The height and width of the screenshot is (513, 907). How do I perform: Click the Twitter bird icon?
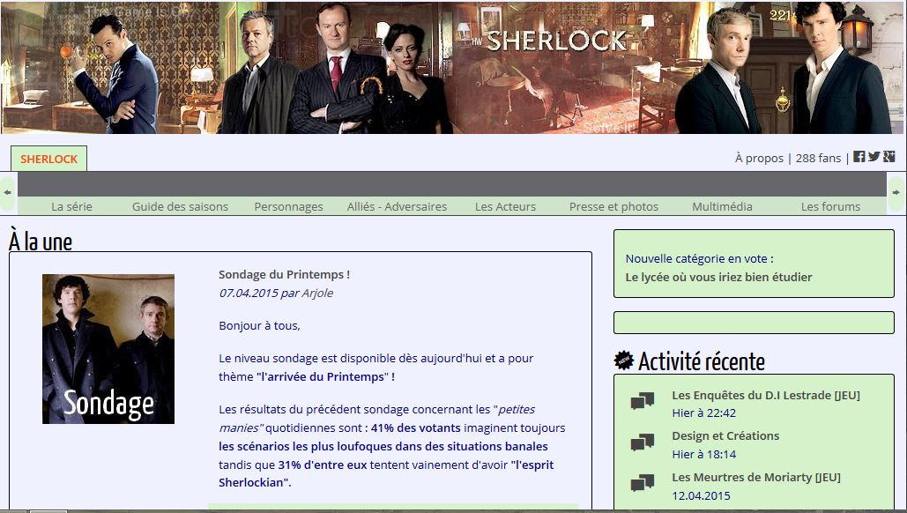coord(874,157)
